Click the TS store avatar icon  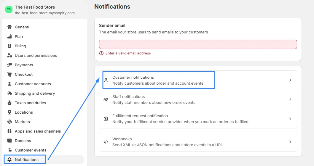[x=9, y=9]
